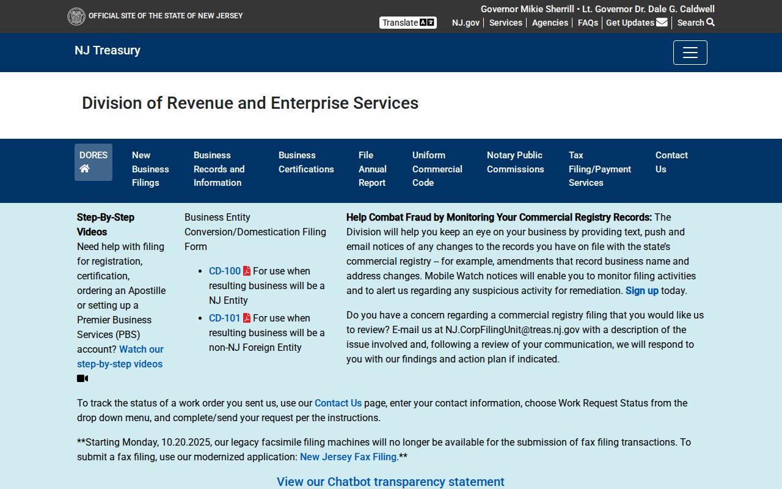Open the NJ.gov link in top bar
This screenshot has height=489, width=782.
[466, 23]
